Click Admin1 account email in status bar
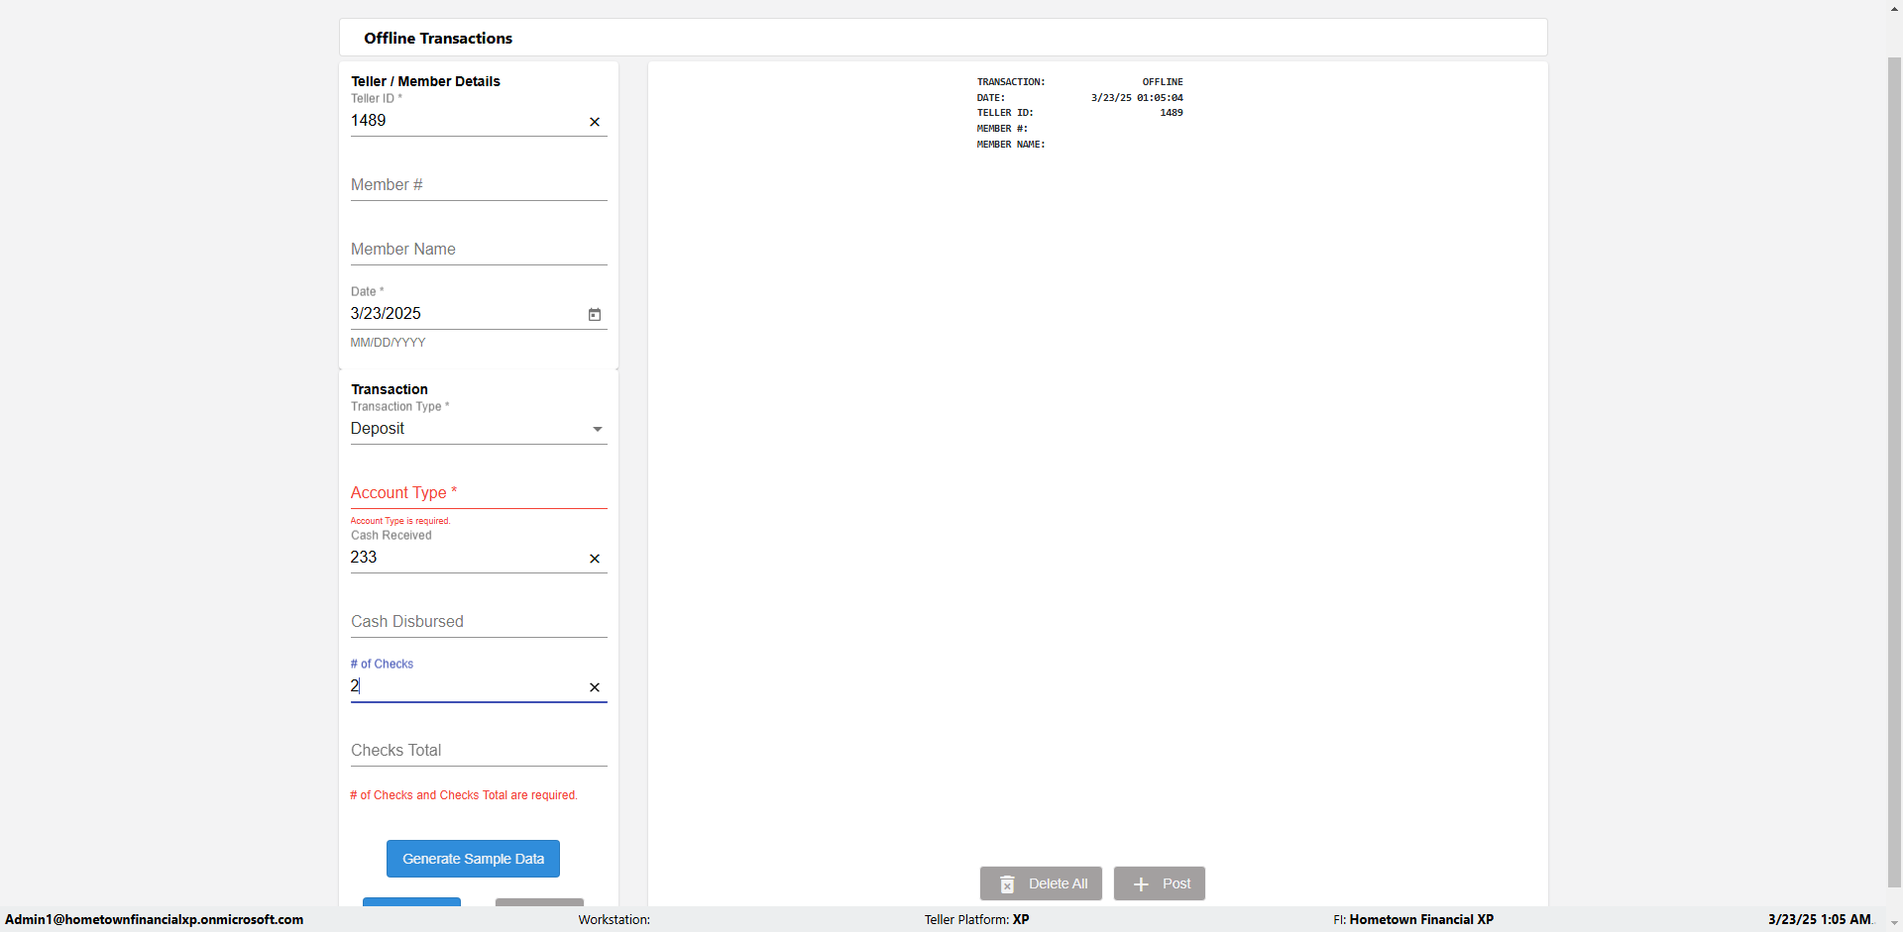Viewport: 1903px width, 932px height. (x=155, y=920)
